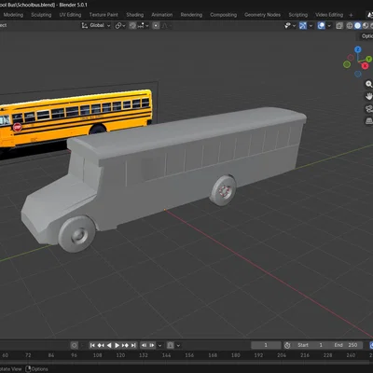The width and height of the screenshot is (373, 373).
Task: Open the pivot point dropdown
Action: [120, 26]
